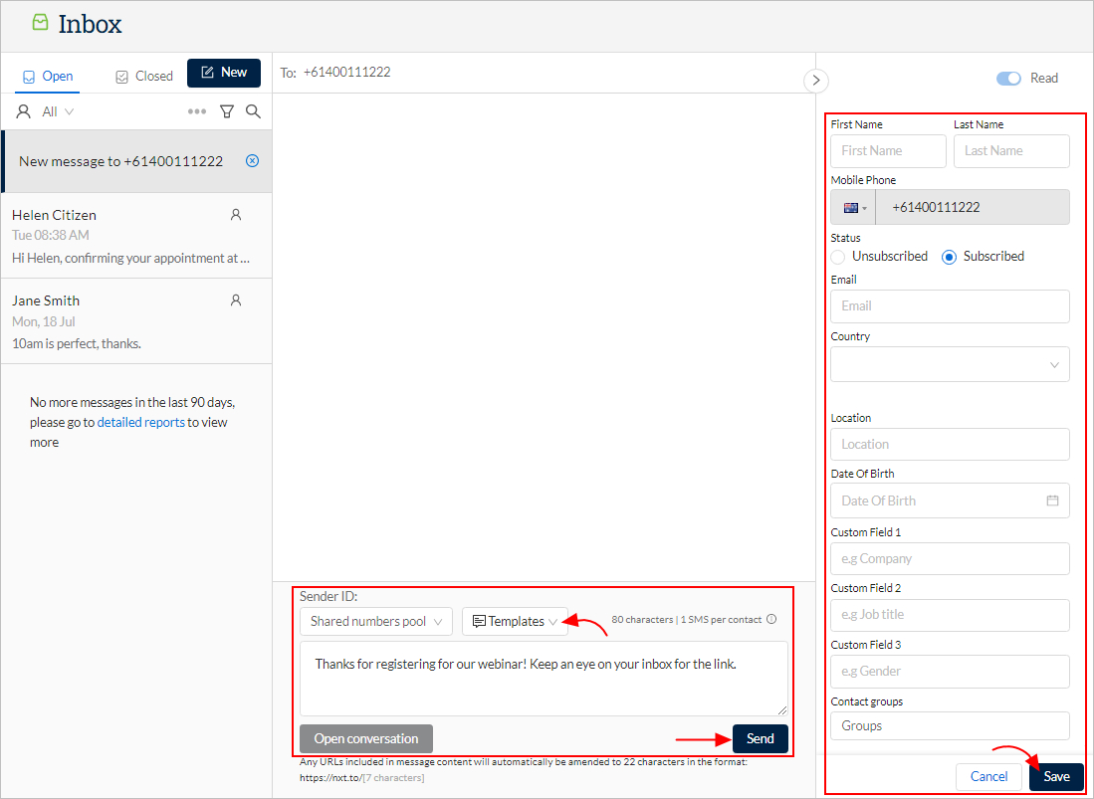The height and width of the screenshot is (799, 1094).
Task: Open search with the magnifier icon
Action: click(254, 110)
